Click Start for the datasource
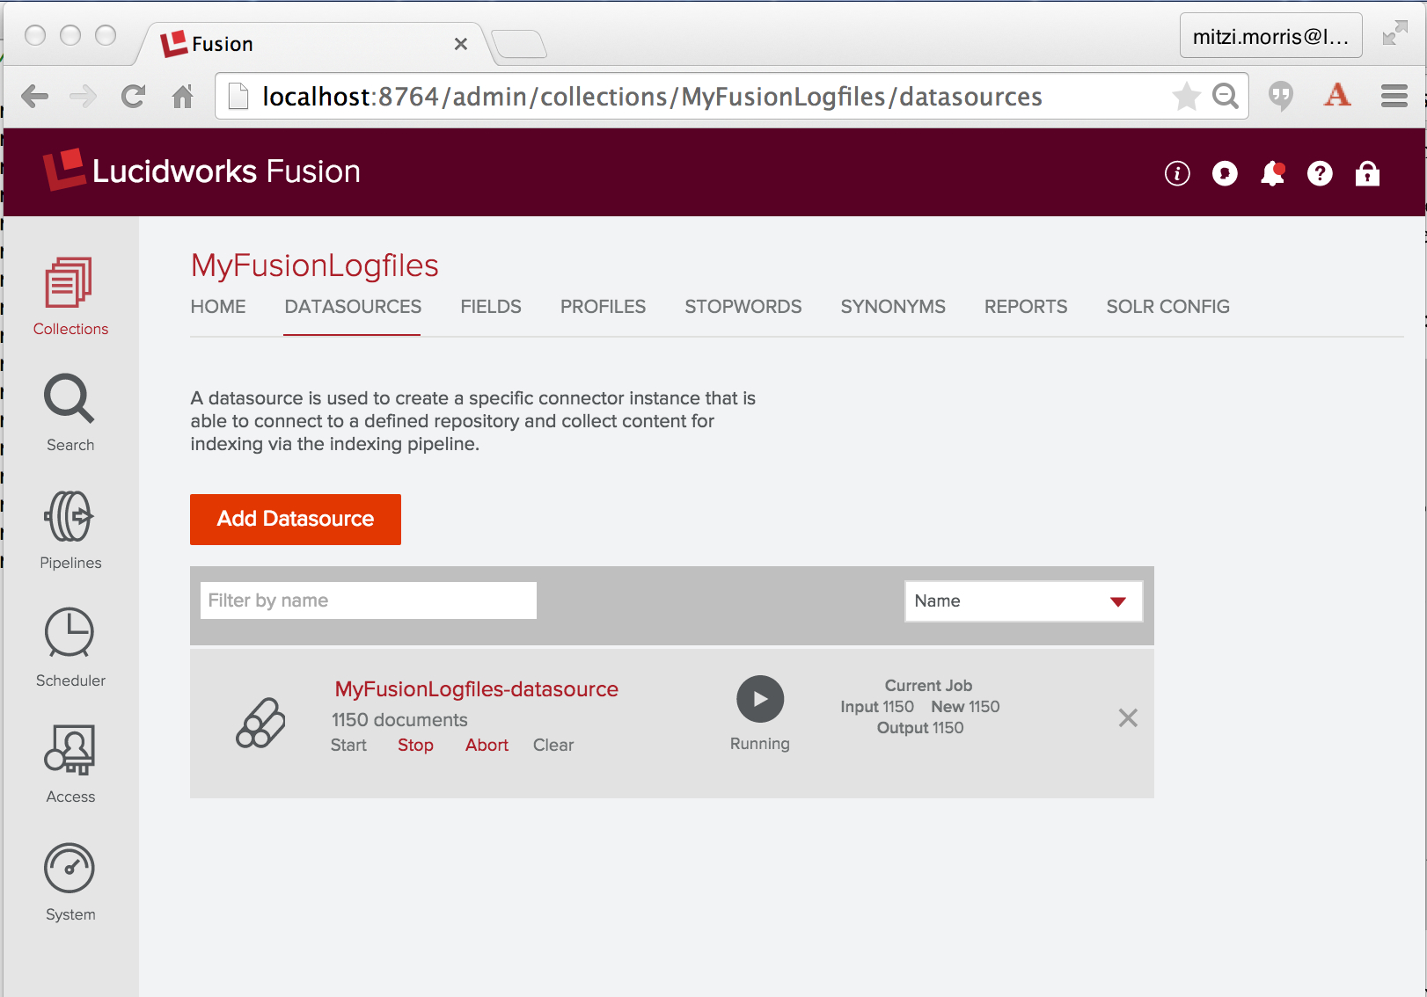Screen dimensions: 1427x997 [x=348, y=746]
